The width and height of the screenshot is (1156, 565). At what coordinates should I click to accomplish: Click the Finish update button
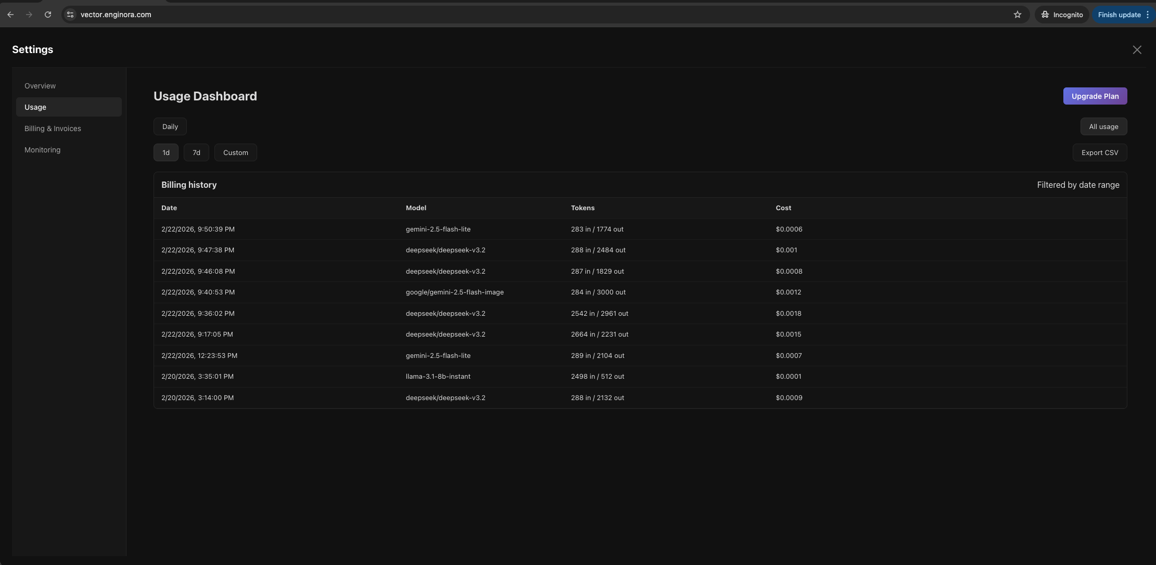tap(1119, 15)
